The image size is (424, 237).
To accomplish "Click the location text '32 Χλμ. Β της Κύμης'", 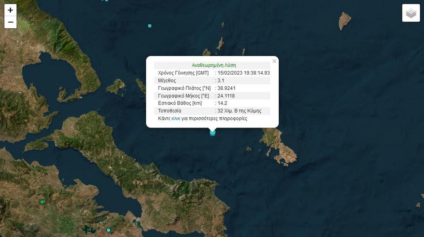I will point(239,111).
